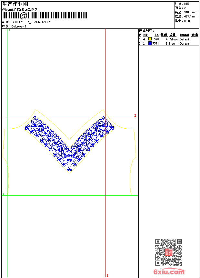
Task: Click the large @ symbol in barcode
Action: click(23, 16)
